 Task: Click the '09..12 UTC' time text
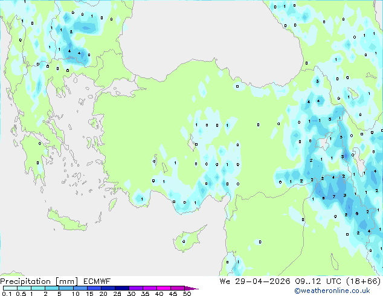318,282
